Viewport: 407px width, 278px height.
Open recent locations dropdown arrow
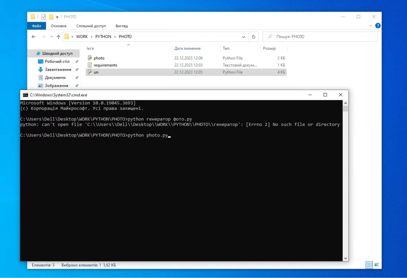pos(51,36)
